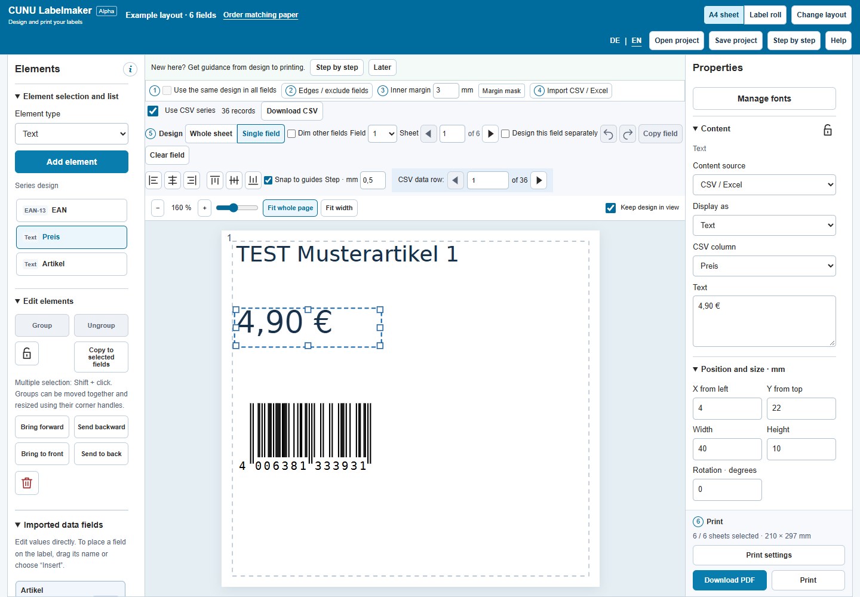The height and width of the screenshot is (597, 860).
Task: Open the Display as dropdown
Action: (x=764, y=226)
